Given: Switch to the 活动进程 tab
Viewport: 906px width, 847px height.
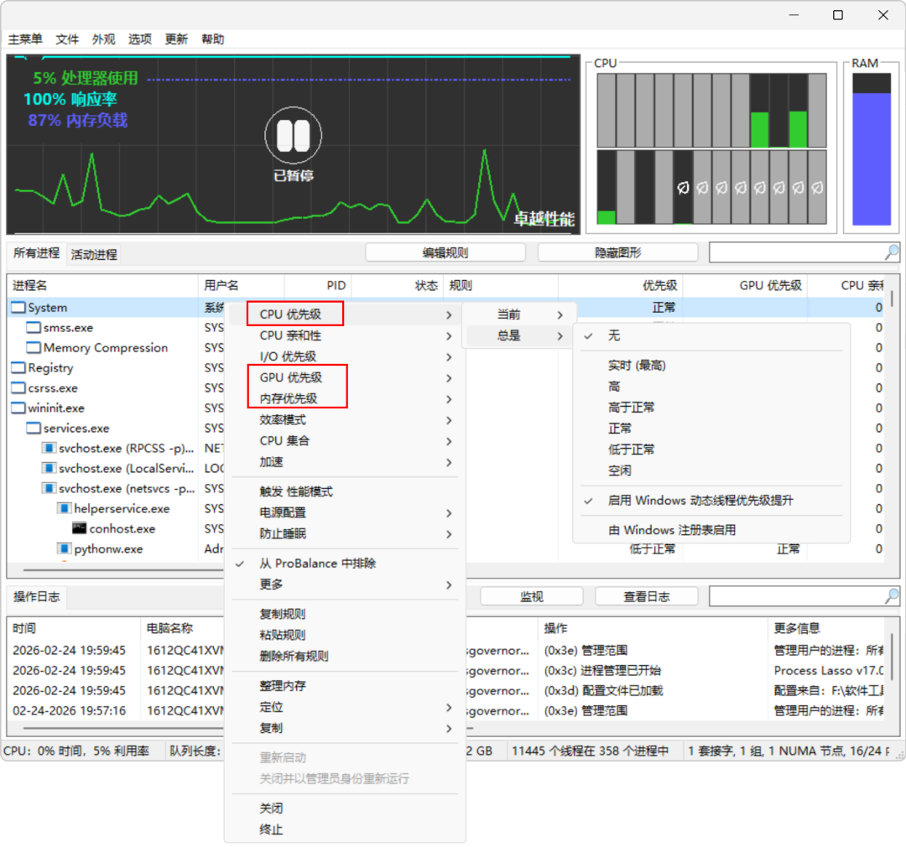Looking at the screenshot, I should click(94, 254).
